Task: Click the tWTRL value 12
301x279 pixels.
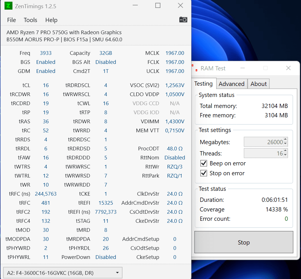Action: [46, 176]
